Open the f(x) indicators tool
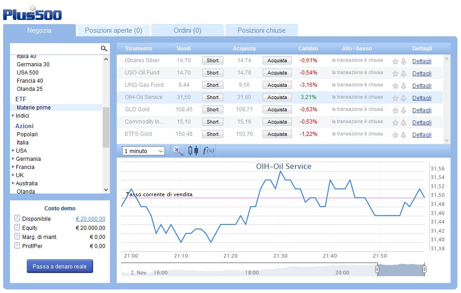The height and width of the screenshot is (293, 461). pos(208,151)
